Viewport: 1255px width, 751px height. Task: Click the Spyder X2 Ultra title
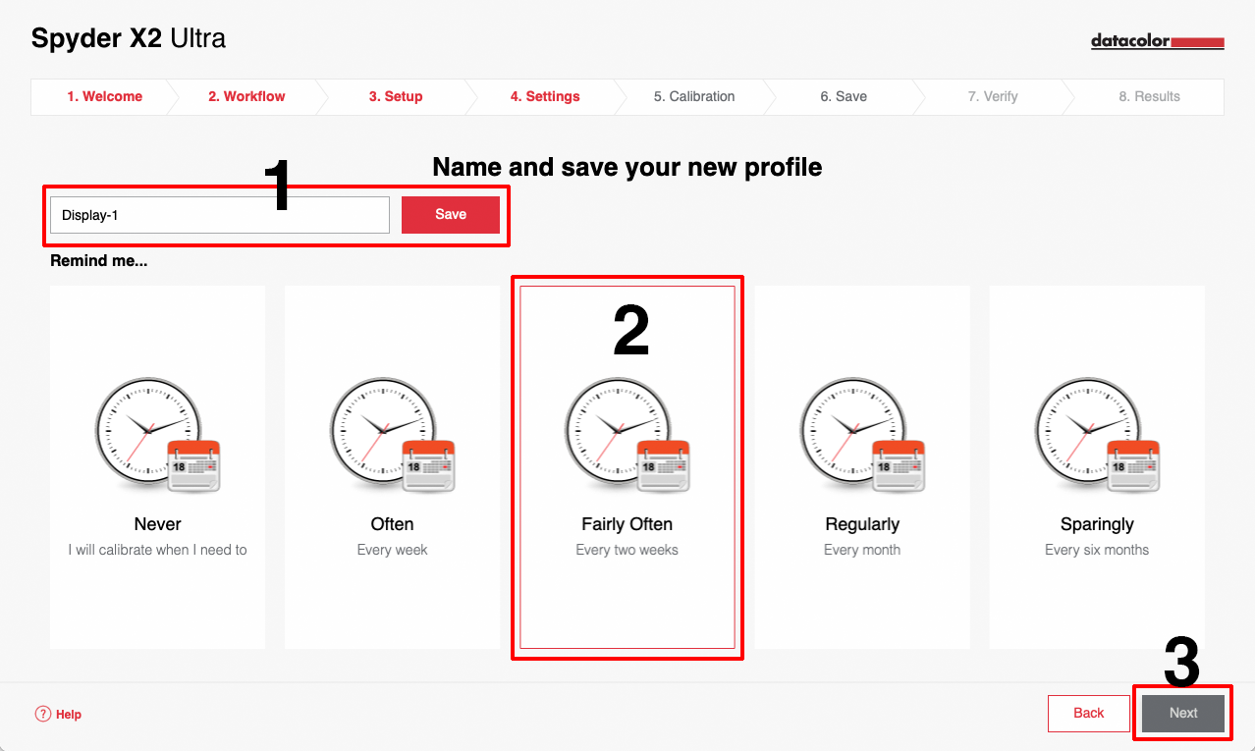coord(129,38)
